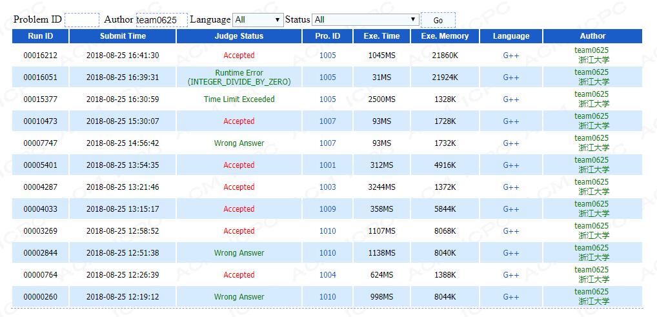
Task: Open problem 1007 link for run 00010473
Action: tap(328, 121)
